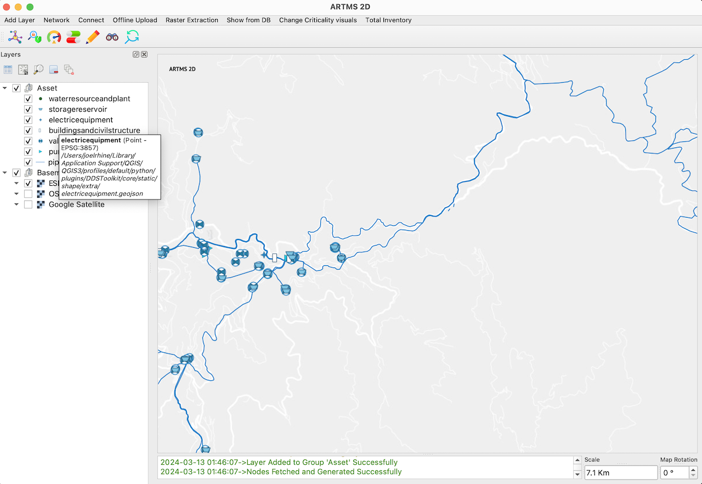Select the pencil edit tool
The height and width of the screenshot is (484, 702).
click(x=93, y=37)
